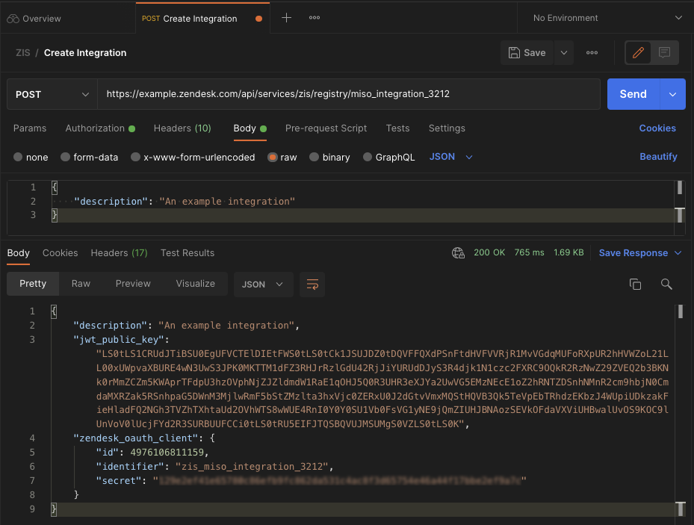Select the binary body type
The height and width of the screenshot is (525, 694).
click(314, 157)
